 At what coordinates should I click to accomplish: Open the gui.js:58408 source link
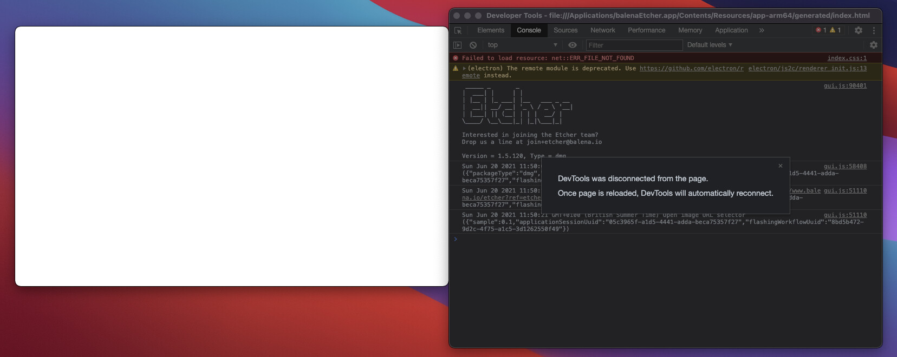point(845,166)
